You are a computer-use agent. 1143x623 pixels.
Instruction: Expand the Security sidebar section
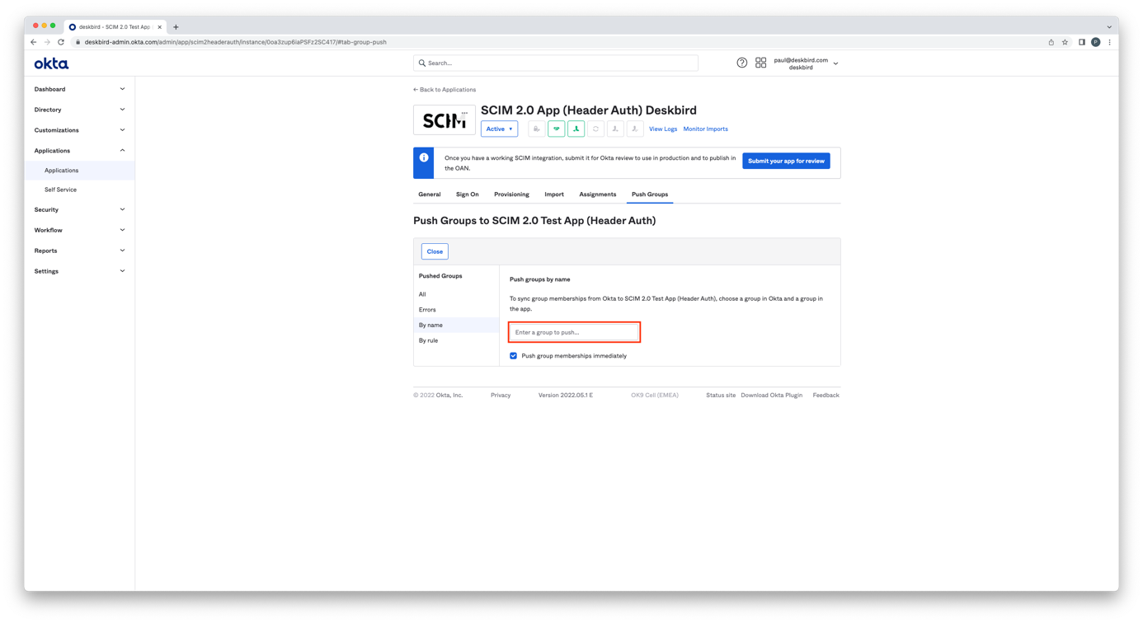tap(79, 209)
